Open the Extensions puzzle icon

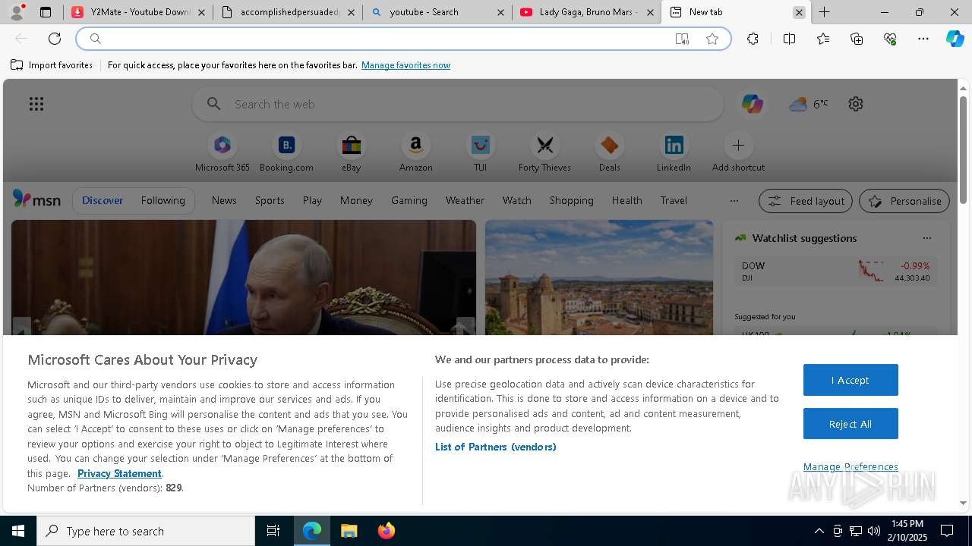point(753,39)
